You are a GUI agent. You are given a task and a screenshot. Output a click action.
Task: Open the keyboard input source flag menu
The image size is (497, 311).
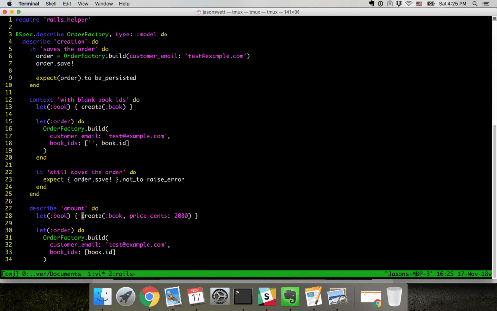(419, 4)
